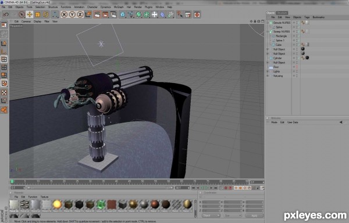
Task: Collapse the Sweep NURBS hierarchy
Action: 268,31
